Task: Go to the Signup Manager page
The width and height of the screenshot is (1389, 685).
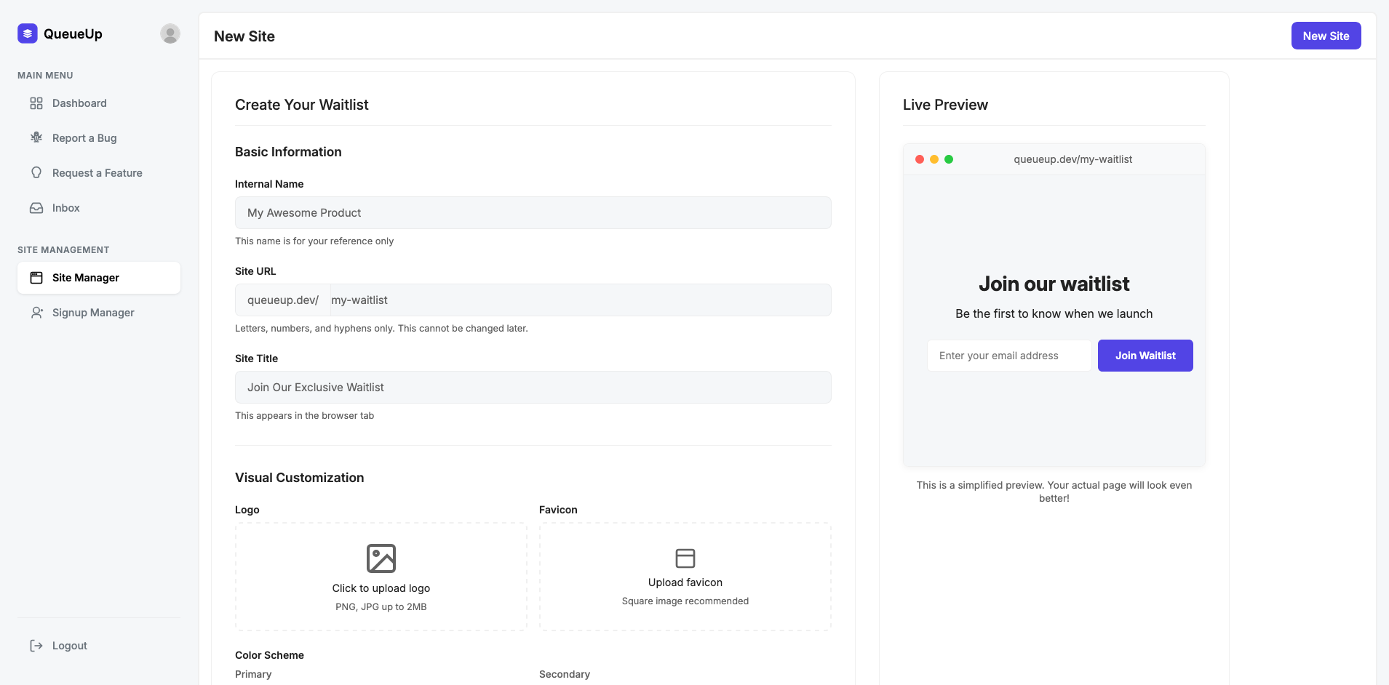Action: tap(93, 313)
